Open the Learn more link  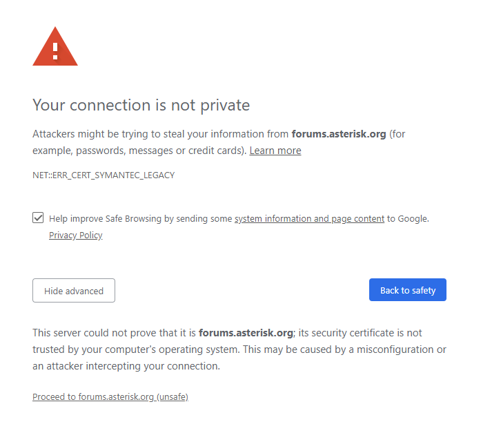coord(275,151)
